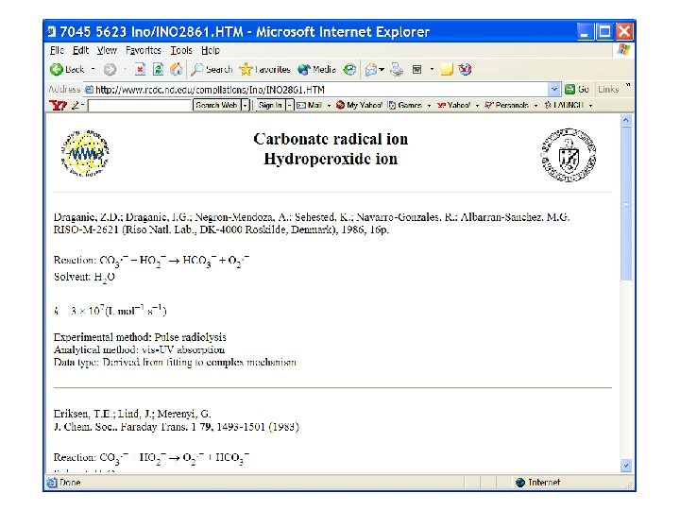Click the yellow note Discuss icon

click(447, 69)
